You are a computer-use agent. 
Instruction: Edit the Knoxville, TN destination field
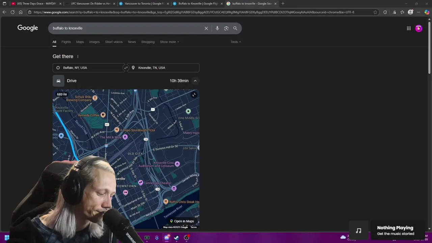click(x=163, y=68)
